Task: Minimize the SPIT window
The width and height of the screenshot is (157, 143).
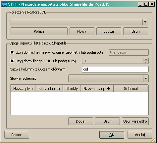Action: coord(140,4)
